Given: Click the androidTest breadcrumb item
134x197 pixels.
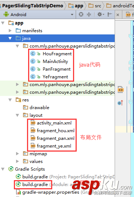Looking at the screenshot, I should coord(123,6).
